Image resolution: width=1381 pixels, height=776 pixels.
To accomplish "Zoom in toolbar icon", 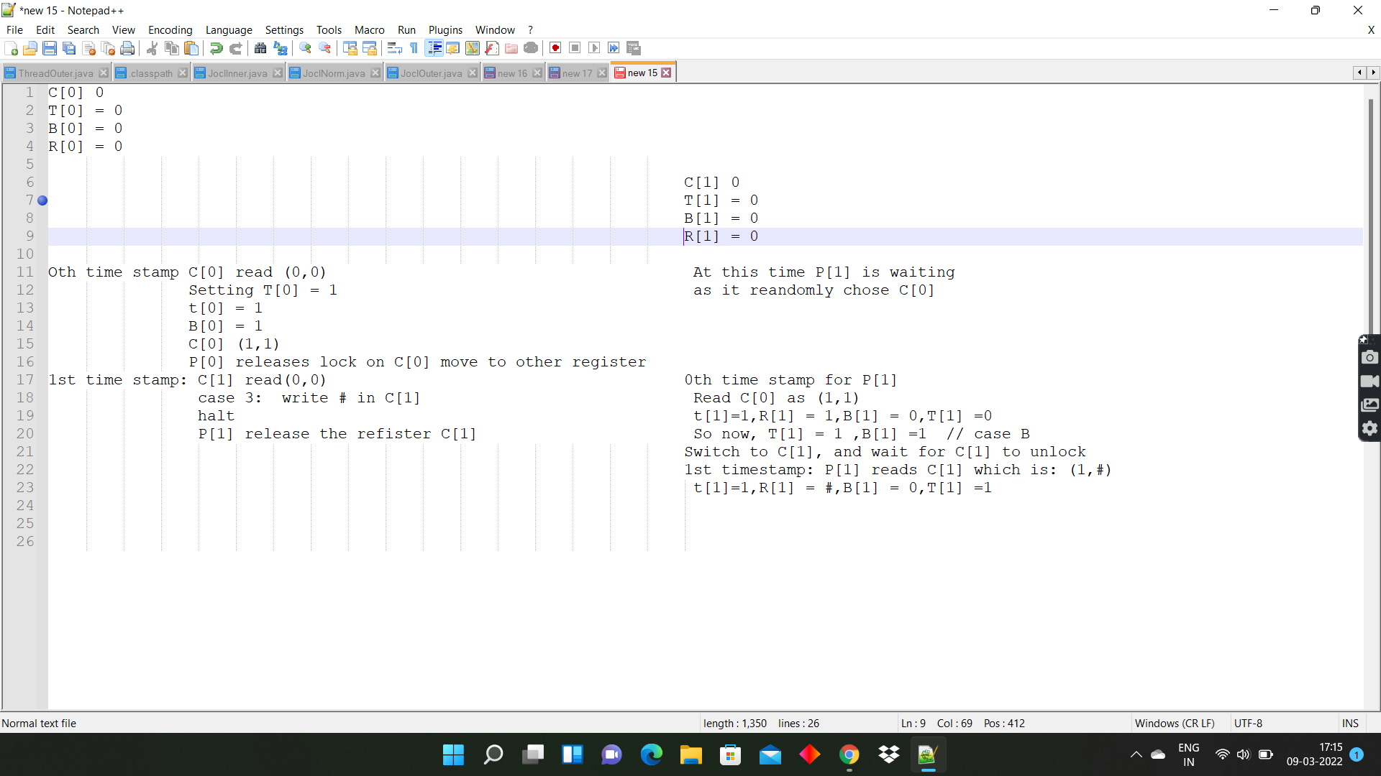I will (305, 48).
